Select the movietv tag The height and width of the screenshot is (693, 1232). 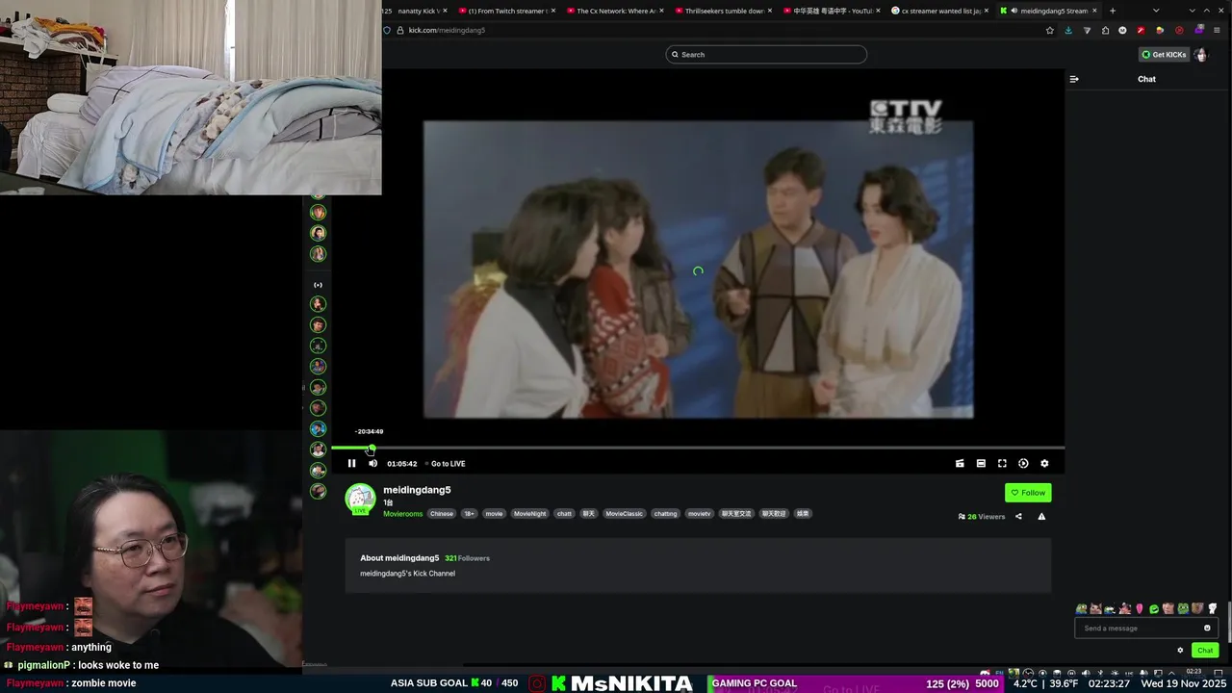pyautogui.click(x=699, y=514)
